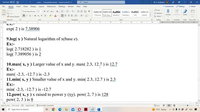Toggle the AutoSave switch
This screenshot has width=200, height=112.
(12, 2)
